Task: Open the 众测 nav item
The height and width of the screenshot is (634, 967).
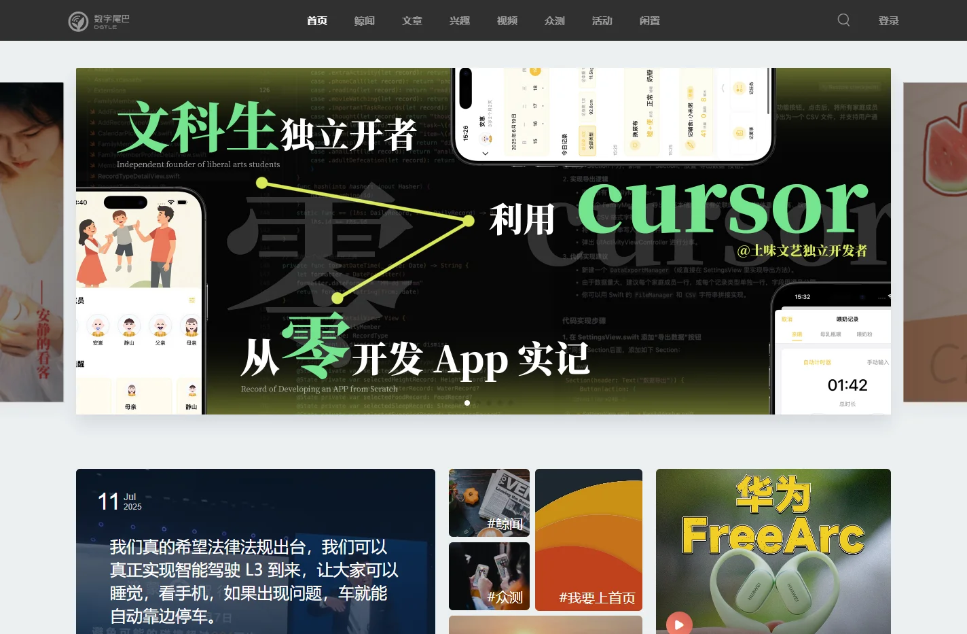Action: click(x=555, y=21)
